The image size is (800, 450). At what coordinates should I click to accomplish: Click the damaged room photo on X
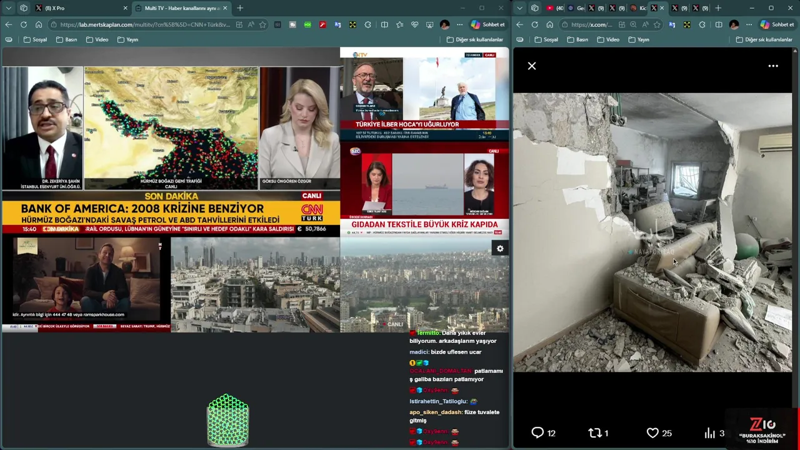[x=652, y=232]
